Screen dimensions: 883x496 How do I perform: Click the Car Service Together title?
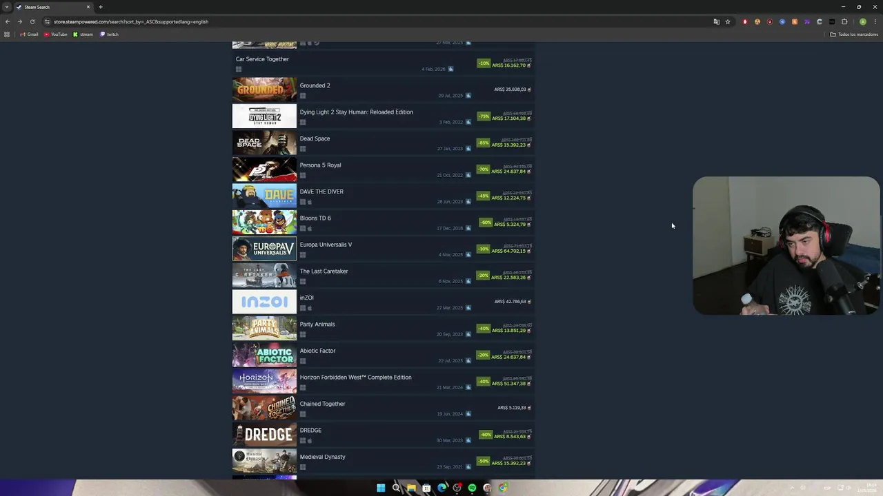(x=262, y=59)
